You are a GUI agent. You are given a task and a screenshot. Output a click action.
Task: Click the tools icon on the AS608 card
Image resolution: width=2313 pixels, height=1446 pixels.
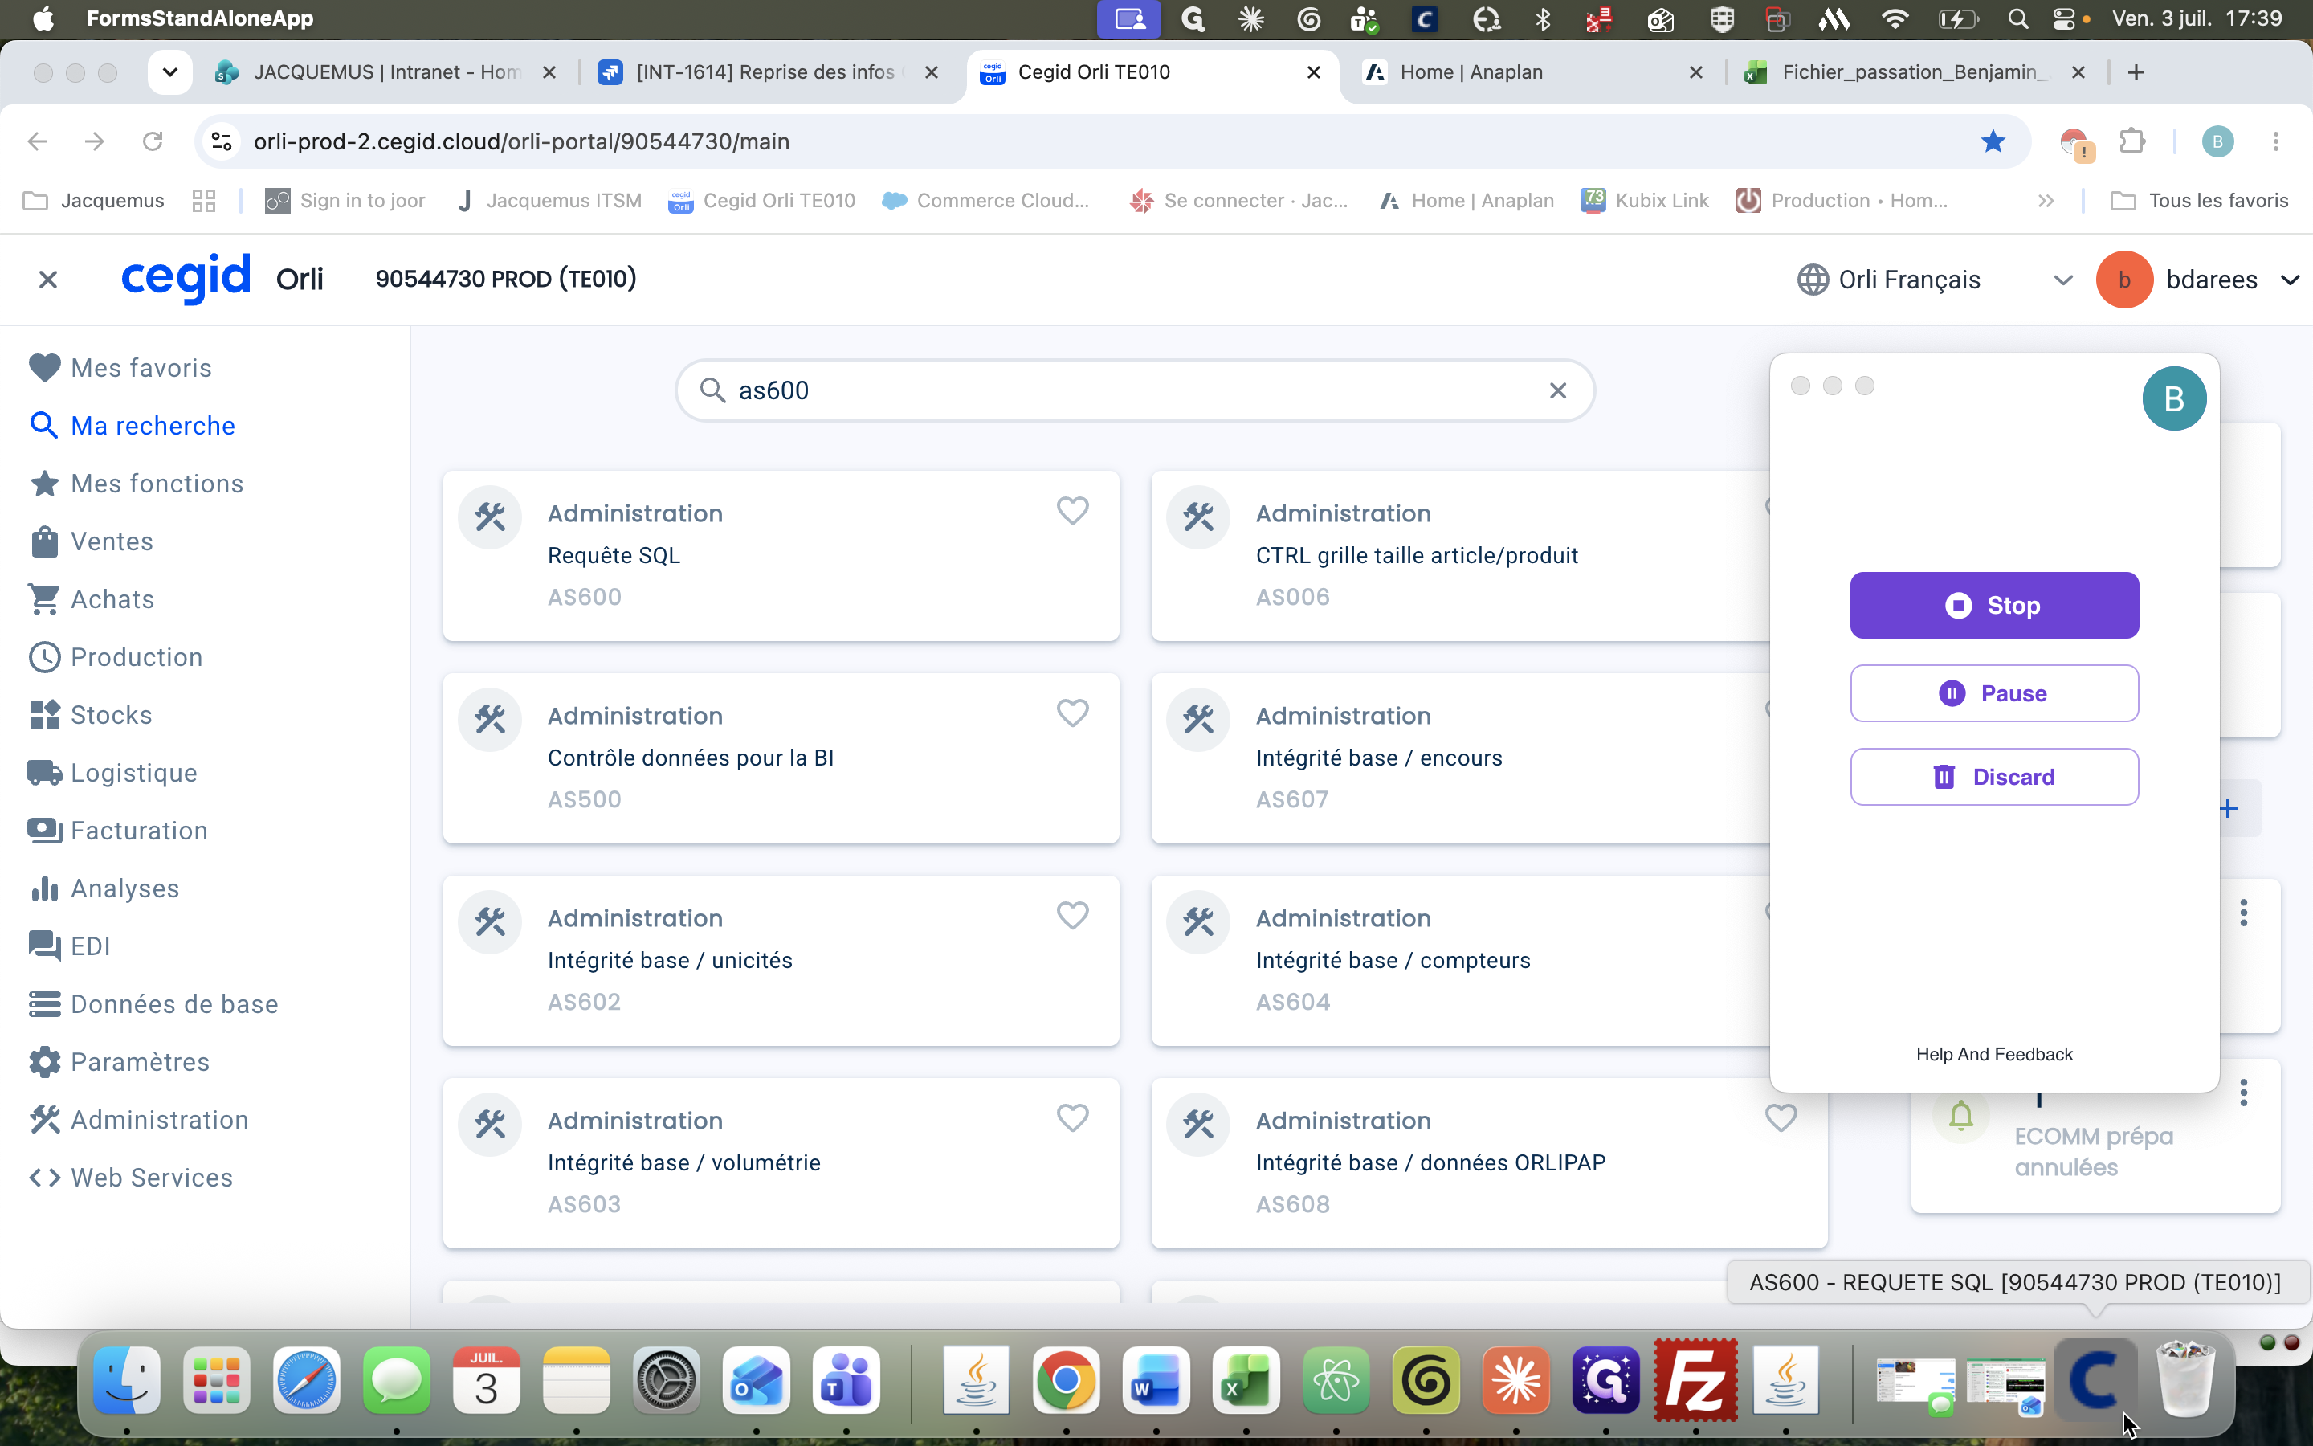tap(1198, 1125)
